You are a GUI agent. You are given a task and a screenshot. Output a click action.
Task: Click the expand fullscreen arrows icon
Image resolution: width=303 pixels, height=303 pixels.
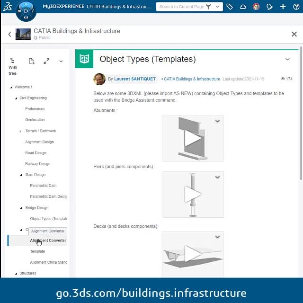click(x=46, y=61)
